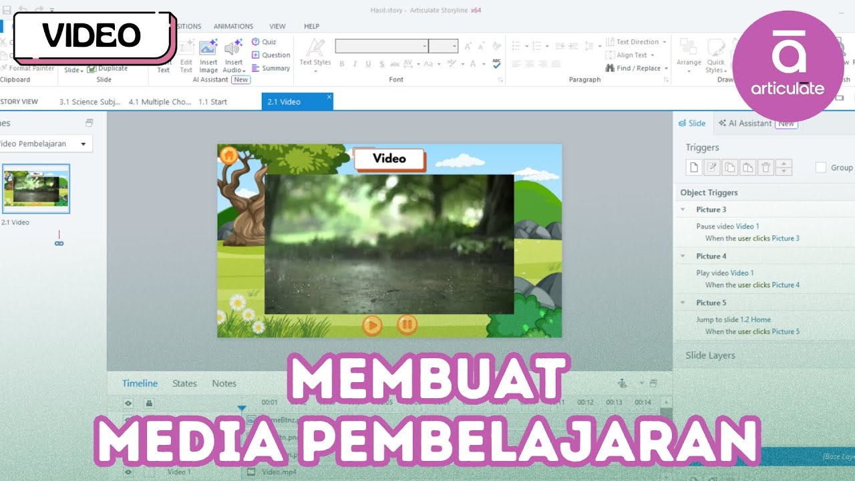Image resolution: width=855 pixels, height=481 pixels.
Task: Click the timeline panel dock icon
Action: [x=653, y=383]
